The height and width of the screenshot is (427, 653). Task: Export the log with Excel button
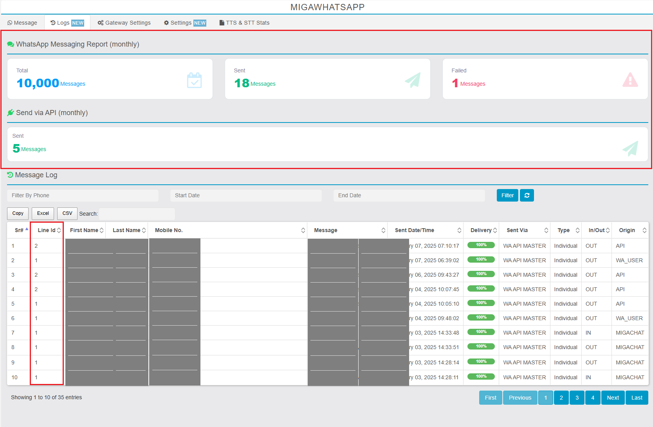43,213
